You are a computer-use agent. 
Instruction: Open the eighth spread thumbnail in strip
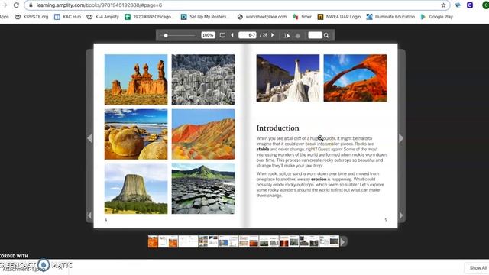(289, 241)
